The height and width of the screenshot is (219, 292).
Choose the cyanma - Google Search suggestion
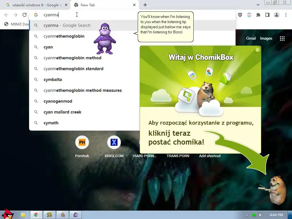(132, 25)
